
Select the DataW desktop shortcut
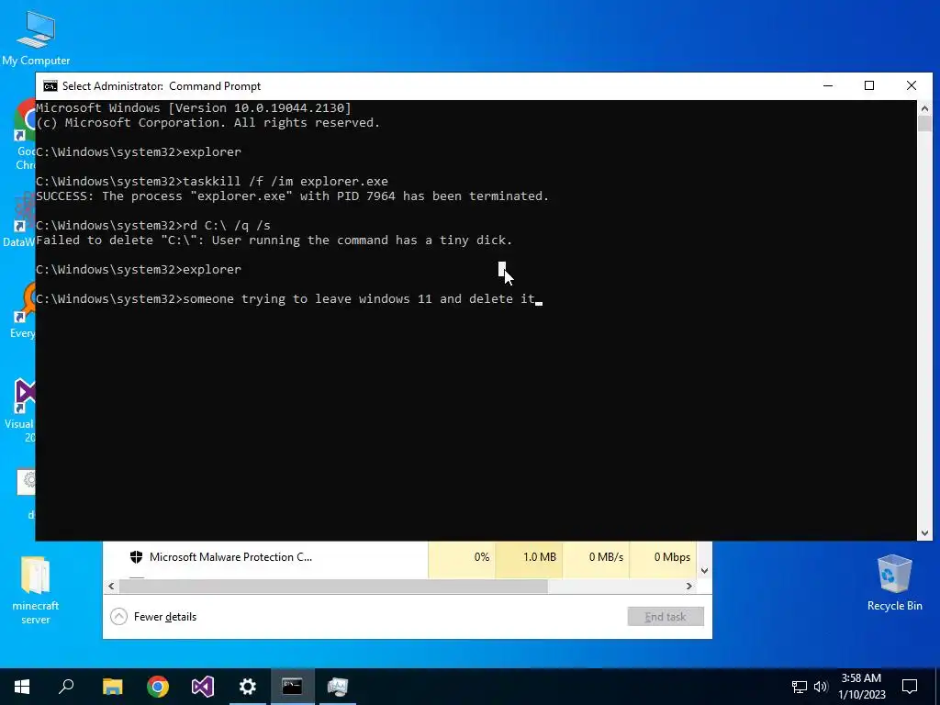click(19, 220)
